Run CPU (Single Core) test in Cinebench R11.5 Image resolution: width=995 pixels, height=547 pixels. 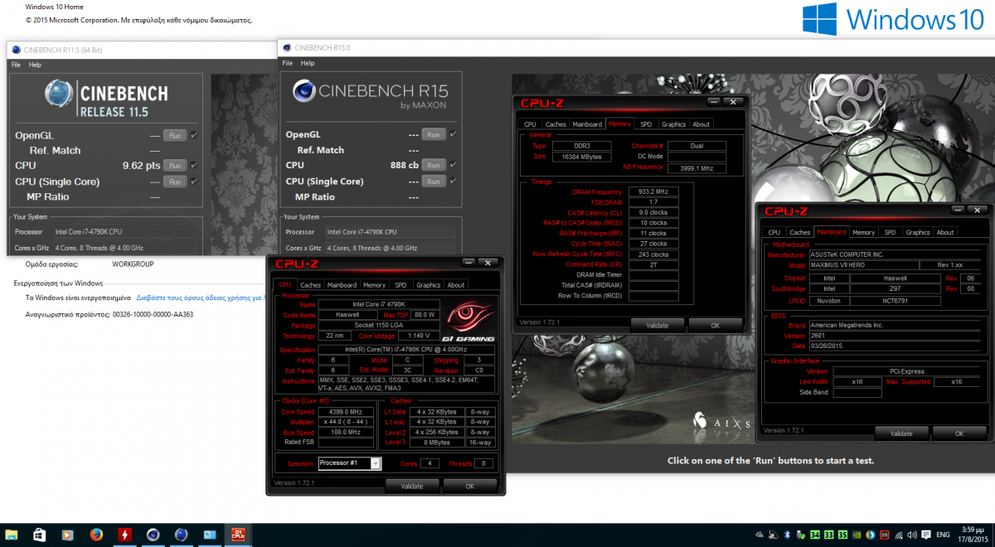[x=174, y=182]
